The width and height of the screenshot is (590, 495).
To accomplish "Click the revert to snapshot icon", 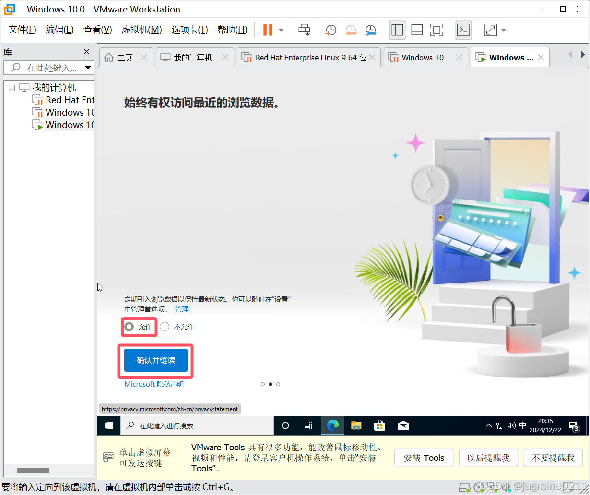I will pyautogui.click(x=351, y=30).
